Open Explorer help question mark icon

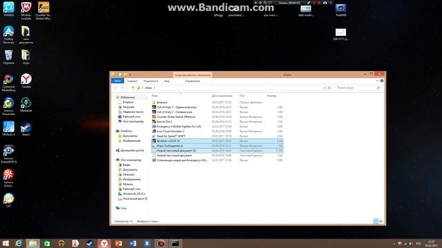pos(382,81)
